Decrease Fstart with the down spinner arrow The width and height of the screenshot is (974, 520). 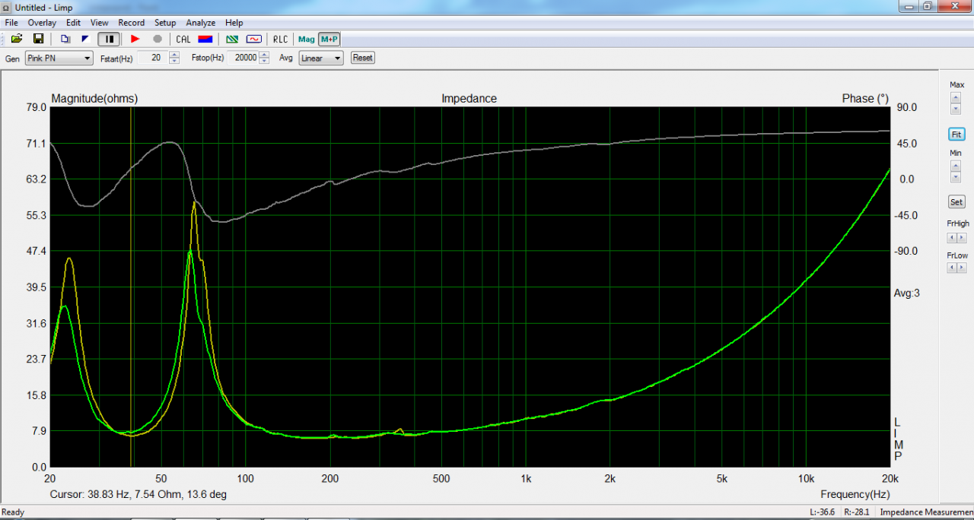click(x=175, y=62)
